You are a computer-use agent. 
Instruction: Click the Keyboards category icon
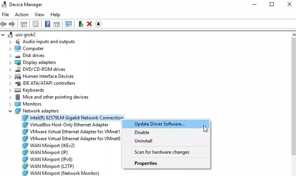point(18,90)
